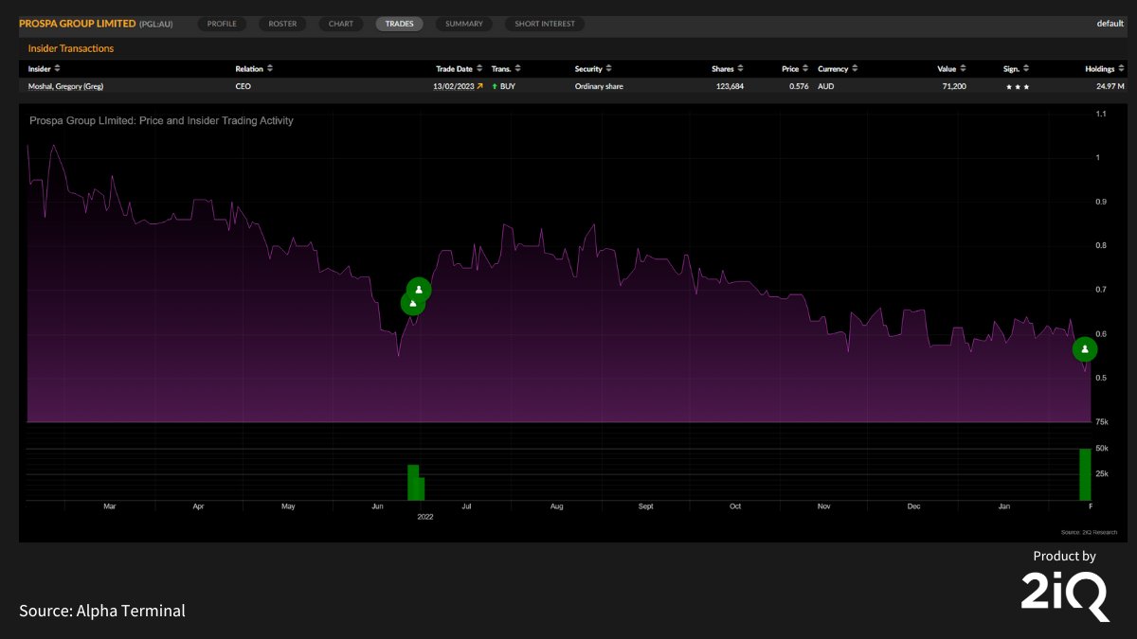Click the 2022 year axis label
Viewport: 1137px width, 639px height.
click(x=425, y=517)
